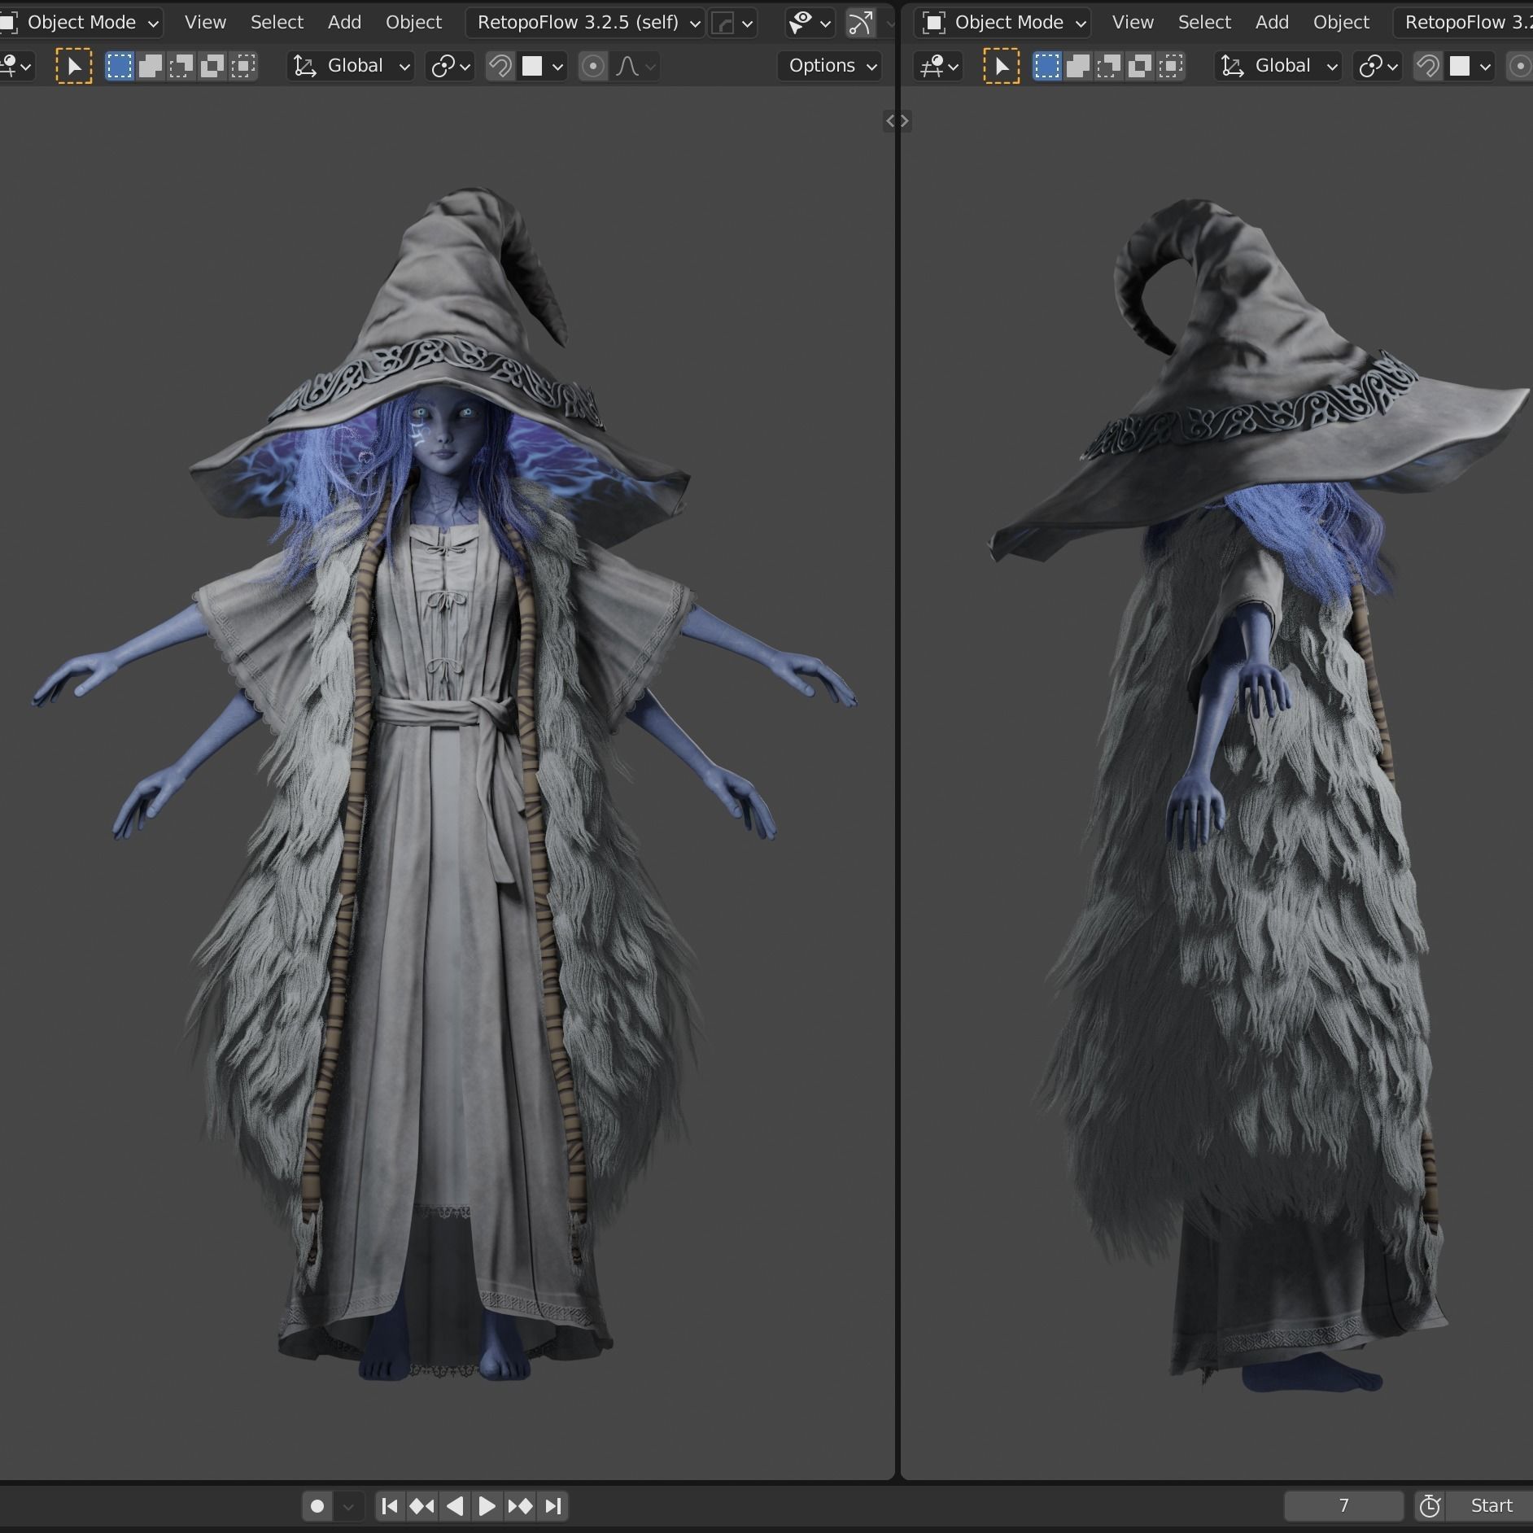Jump to the next keyframe

pos(520,1506)
